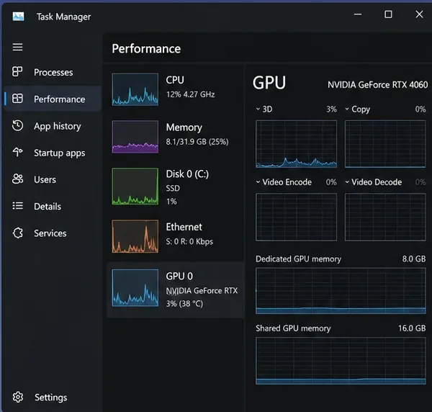Maximize the Task Manager window
The width and height of the screenshot is (432, 412).
pyautogui.click(x=388, y=14)
